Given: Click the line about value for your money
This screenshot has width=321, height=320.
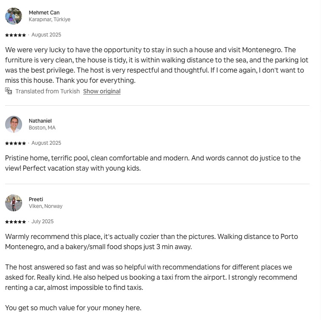Looking at the screenshot, I should coord(73,308).
